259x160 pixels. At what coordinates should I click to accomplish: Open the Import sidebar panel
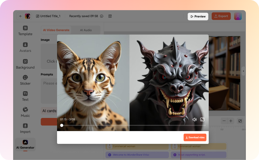click(x=25, y=128)
